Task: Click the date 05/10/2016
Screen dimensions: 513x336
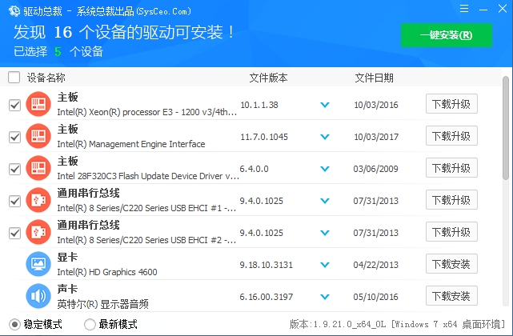Action: pyautogui.click(x=375, y=297)
